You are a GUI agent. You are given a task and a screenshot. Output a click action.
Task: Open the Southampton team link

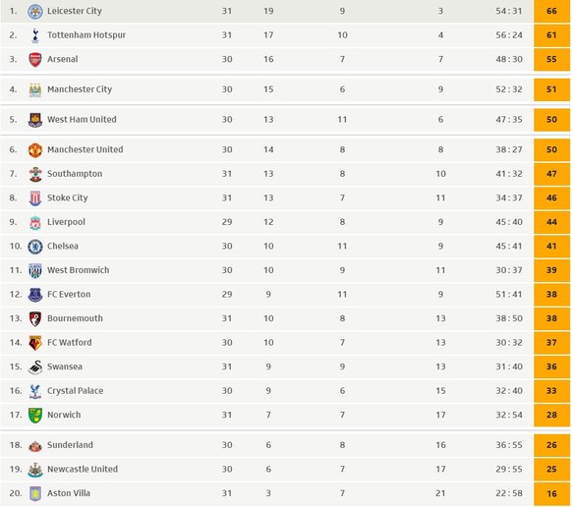75,174
